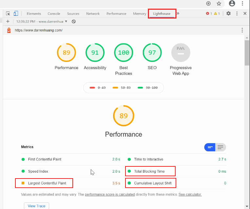Jump to Performance score gauge 89 at top
This screenshot has height=209, width=250.
66,53
